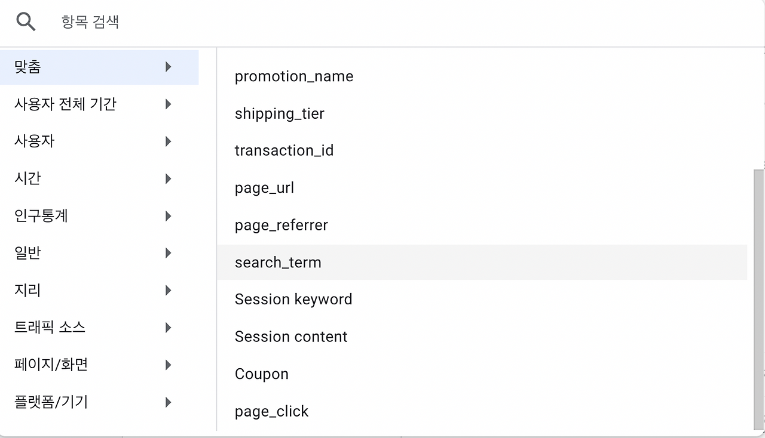
Task: Expand the 사용자 category arrow
Action: point(169,141)
